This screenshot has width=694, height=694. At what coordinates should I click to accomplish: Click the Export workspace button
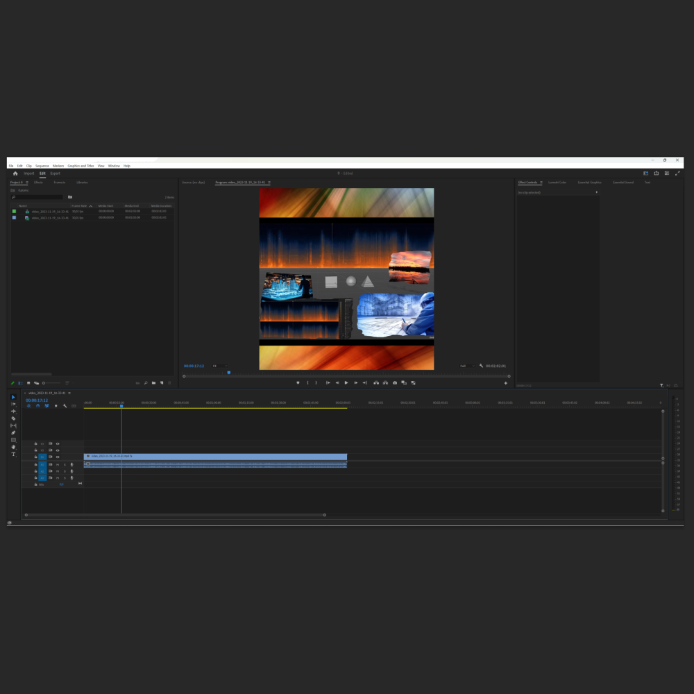coord(55,173)
